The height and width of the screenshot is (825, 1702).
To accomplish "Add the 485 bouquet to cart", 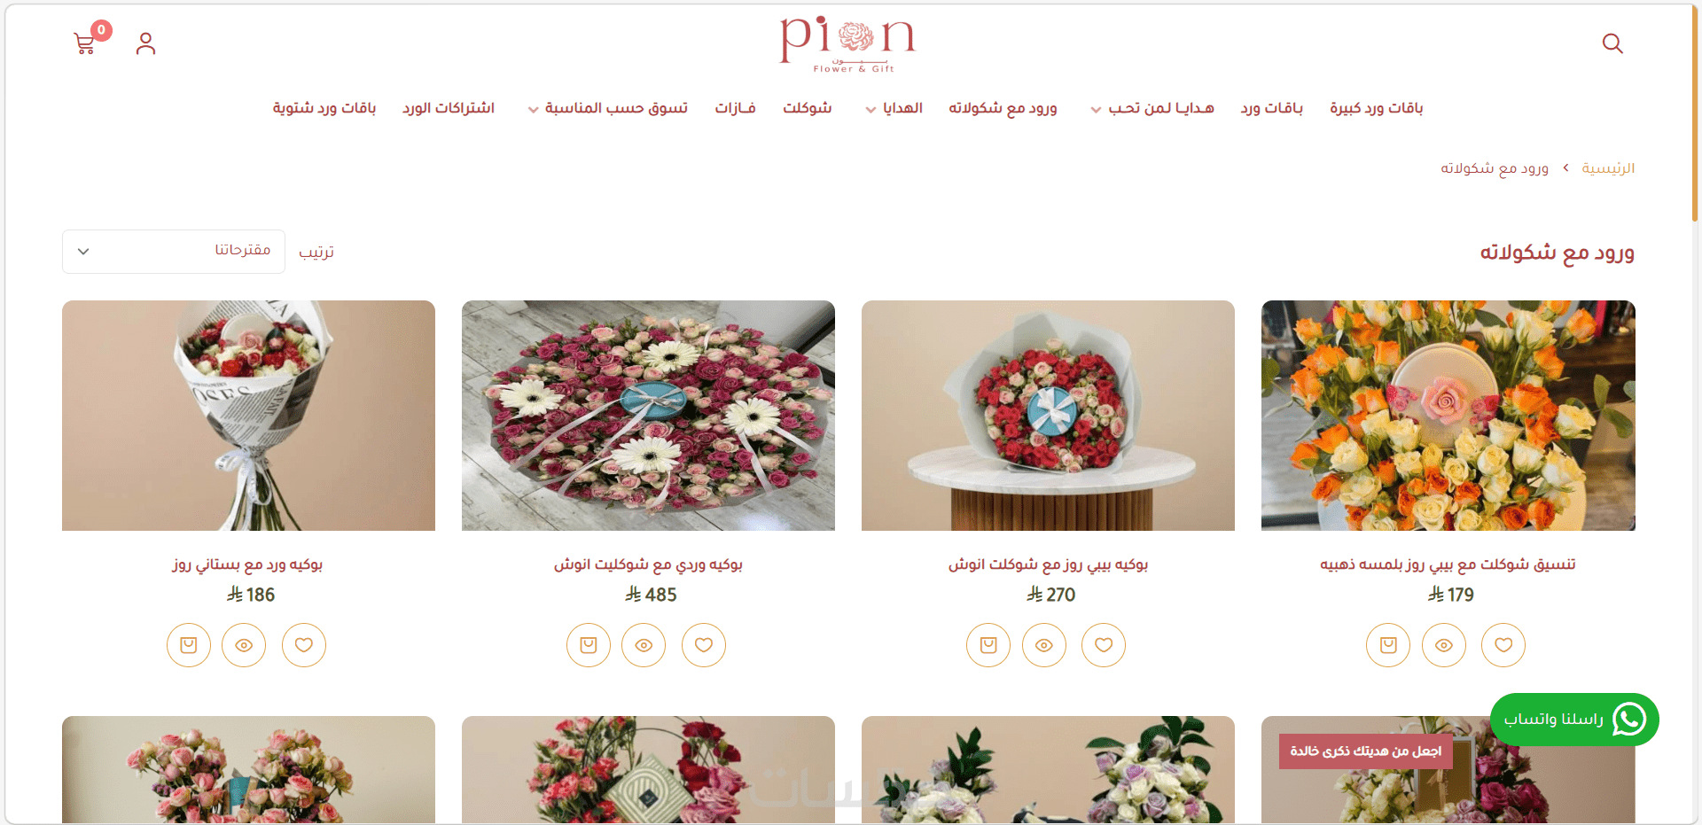I will pos(589,645).
